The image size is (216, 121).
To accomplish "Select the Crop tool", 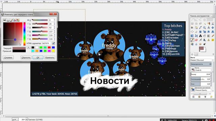I will coord(196,32).
